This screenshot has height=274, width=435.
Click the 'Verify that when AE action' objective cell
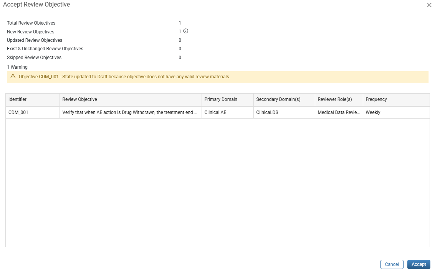131,112
